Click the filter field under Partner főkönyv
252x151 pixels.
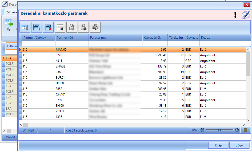pos(39,43)
